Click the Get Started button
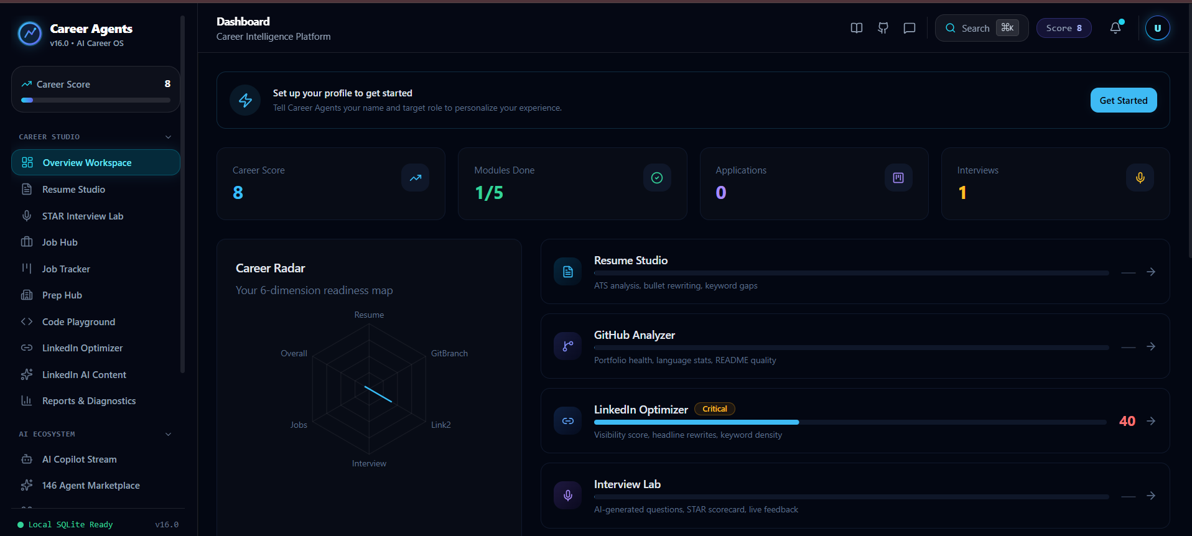Viewport: 1192px width, 536px height. coord(1124,100)
